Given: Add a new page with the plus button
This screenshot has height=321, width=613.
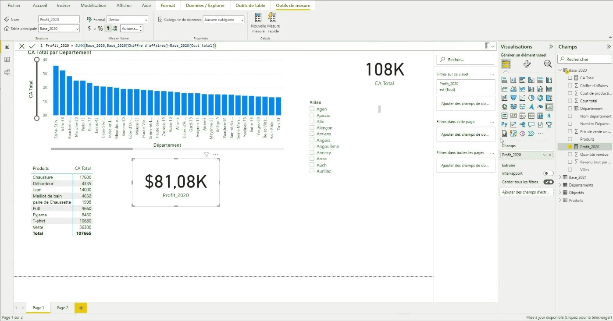Looking at the screenshot, I should [x=81, y=308].
